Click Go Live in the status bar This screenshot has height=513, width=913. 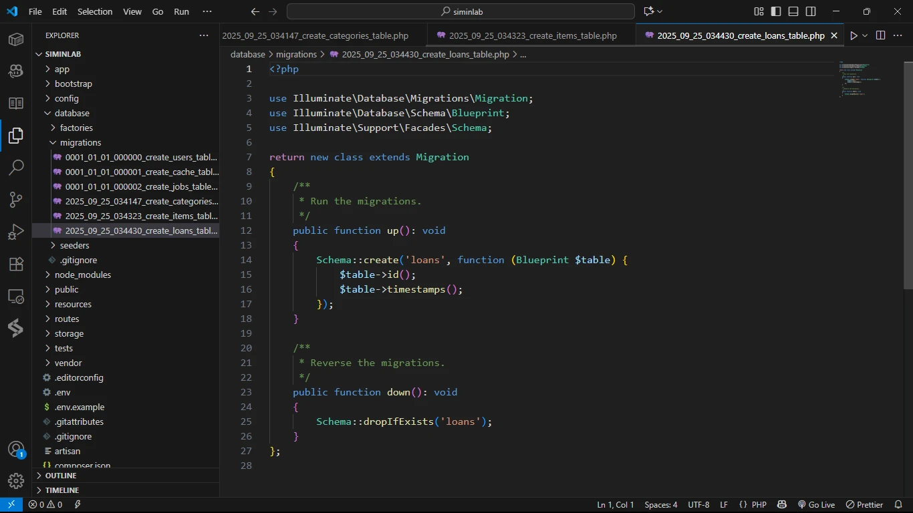[816, 505]
